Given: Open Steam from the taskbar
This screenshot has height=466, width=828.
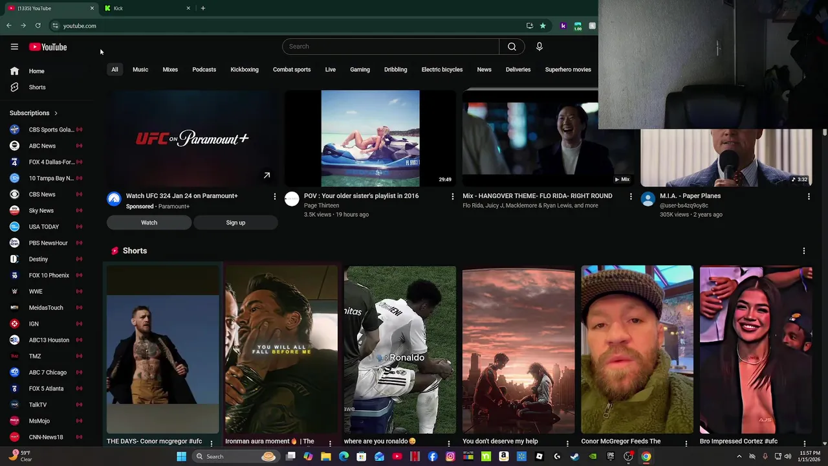Looking at the screenshot, I should tap(574, 456).
